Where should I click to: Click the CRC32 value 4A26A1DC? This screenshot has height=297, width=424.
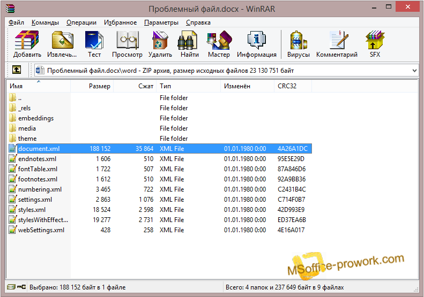[x=292, y=149]
